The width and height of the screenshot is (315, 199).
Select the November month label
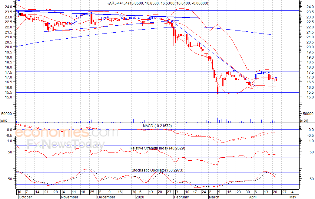click(x=70, y=197)
